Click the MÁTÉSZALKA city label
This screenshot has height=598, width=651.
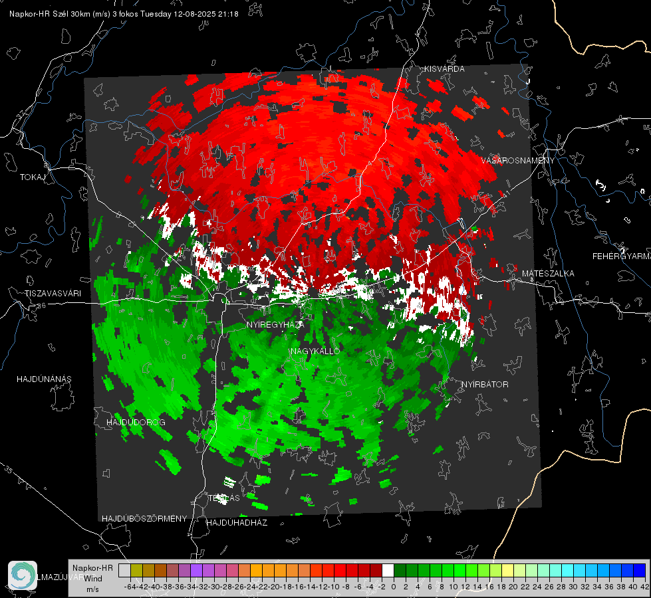coord(548,274)
